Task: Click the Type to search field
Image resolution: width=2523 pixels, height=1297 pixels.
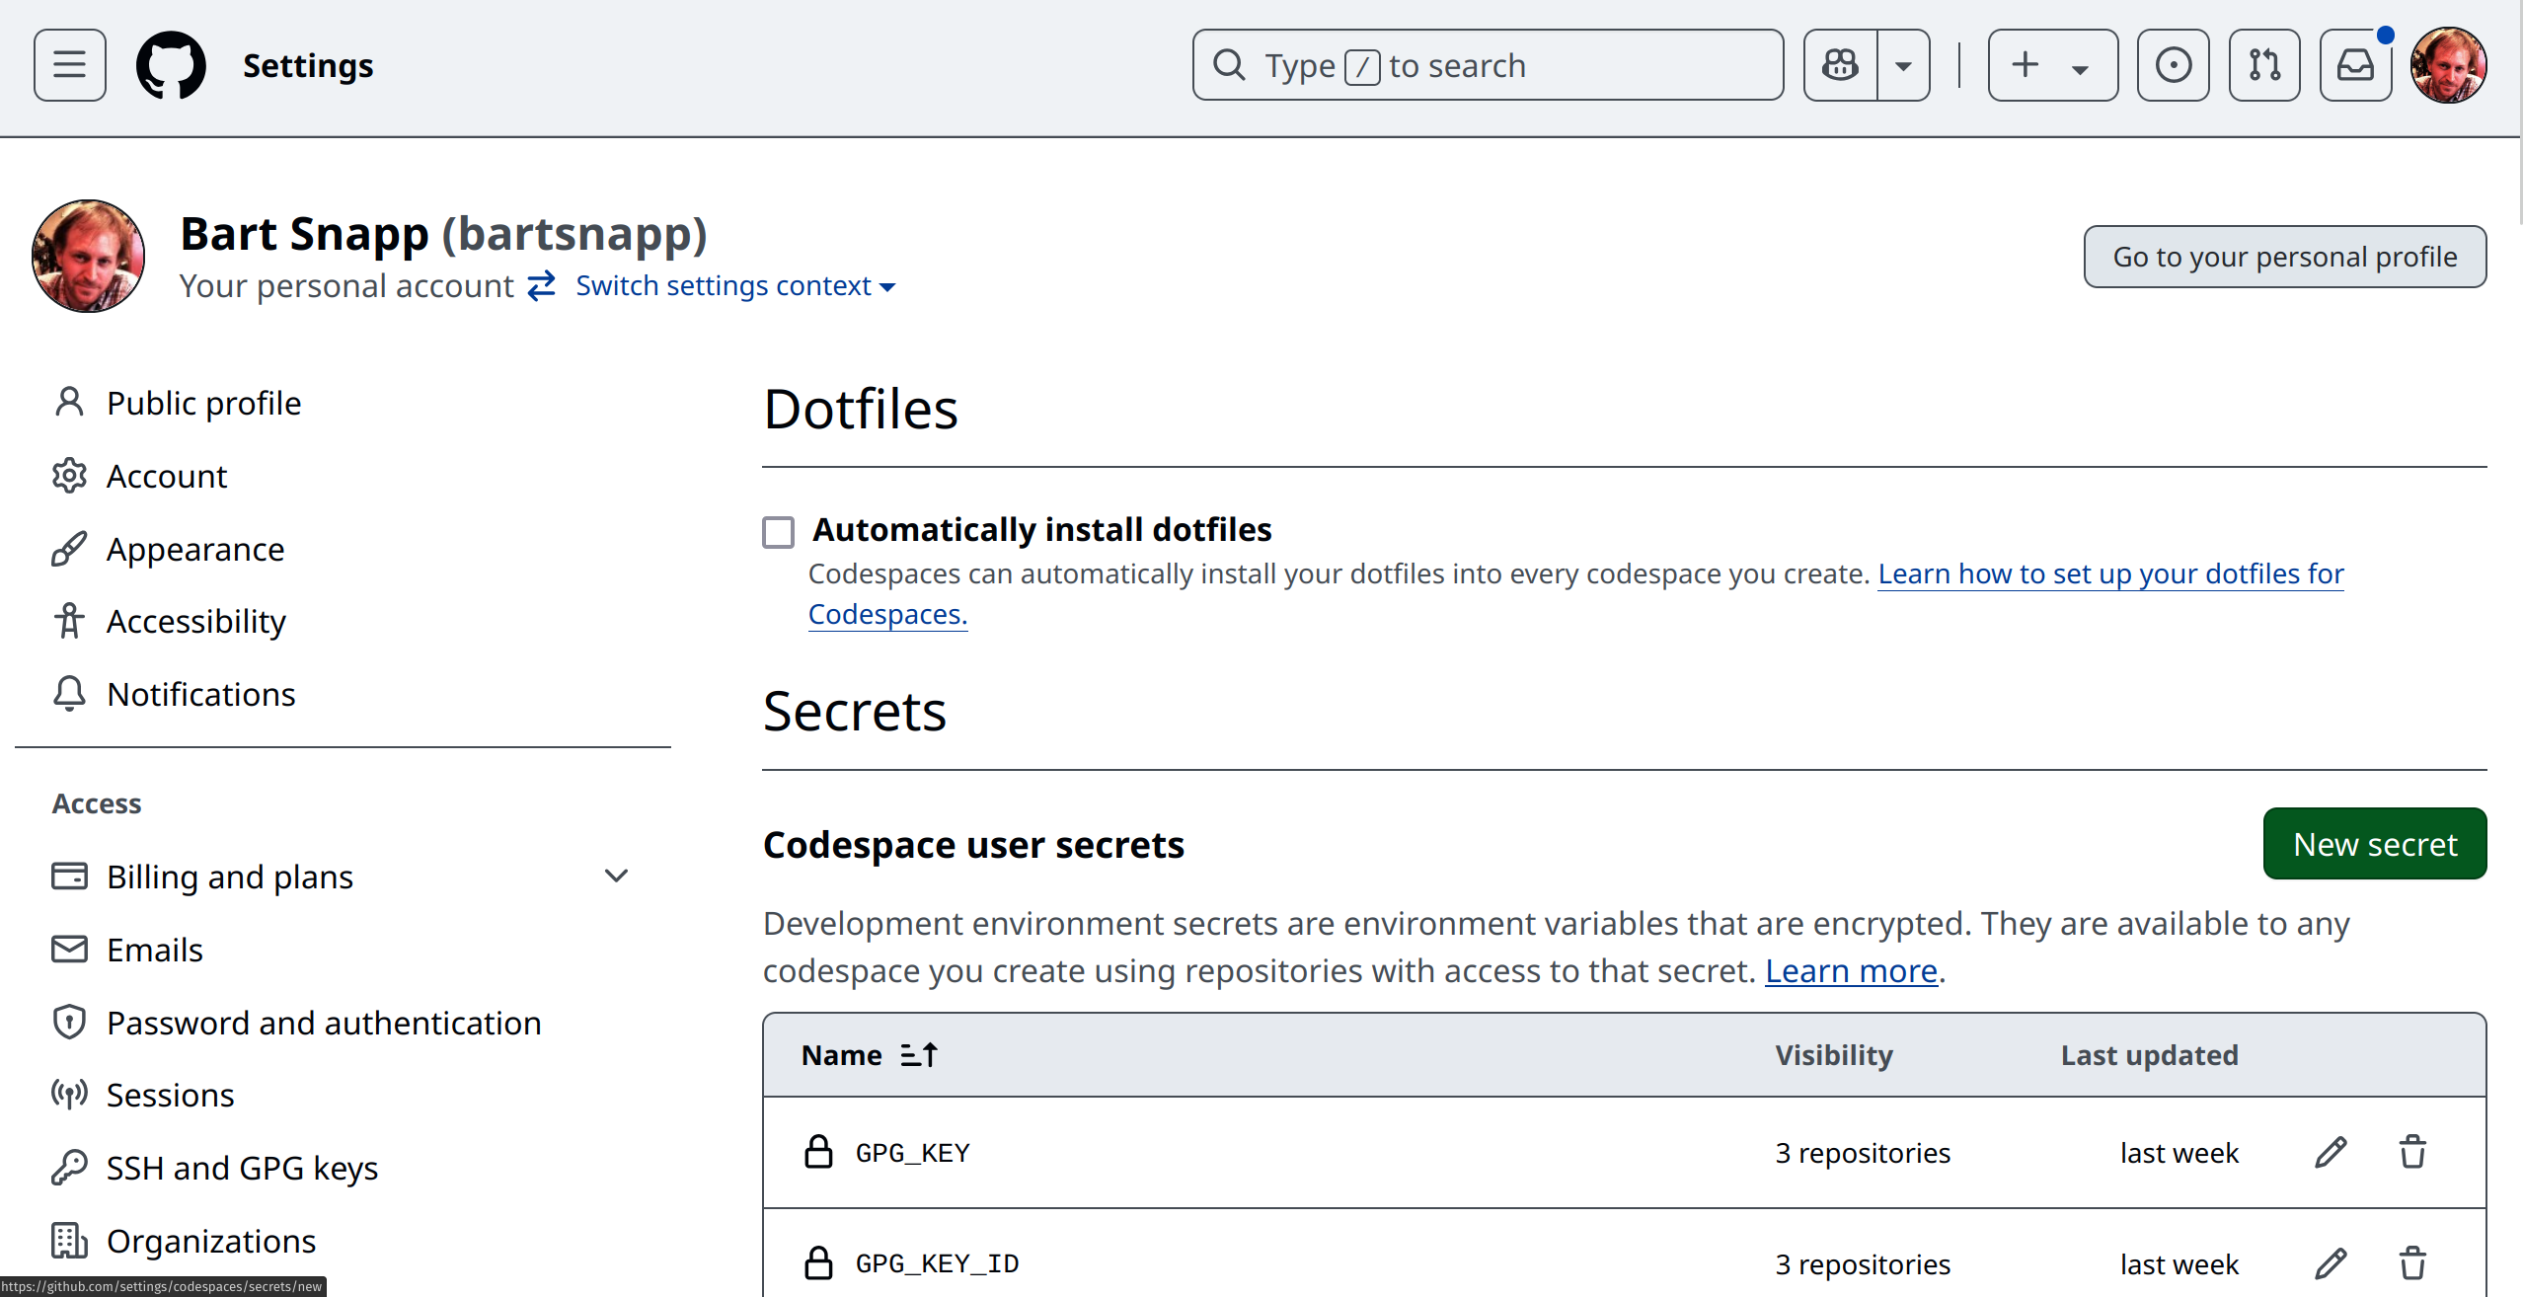Action: 1487,65
